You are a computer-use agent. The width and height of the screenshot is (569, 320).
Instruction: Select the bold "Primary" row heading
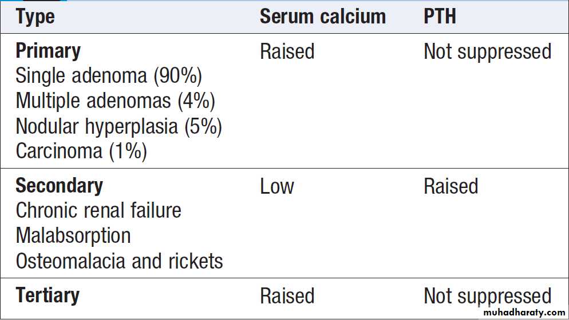(48, 51)
